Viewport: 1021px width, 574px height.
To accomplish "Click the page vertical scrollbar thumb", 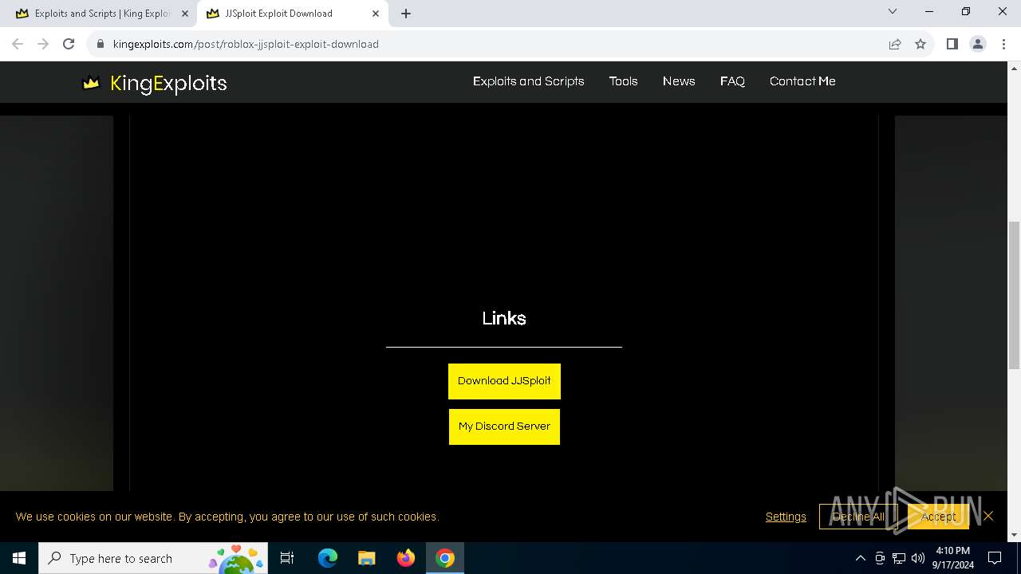I will 1014,295.
